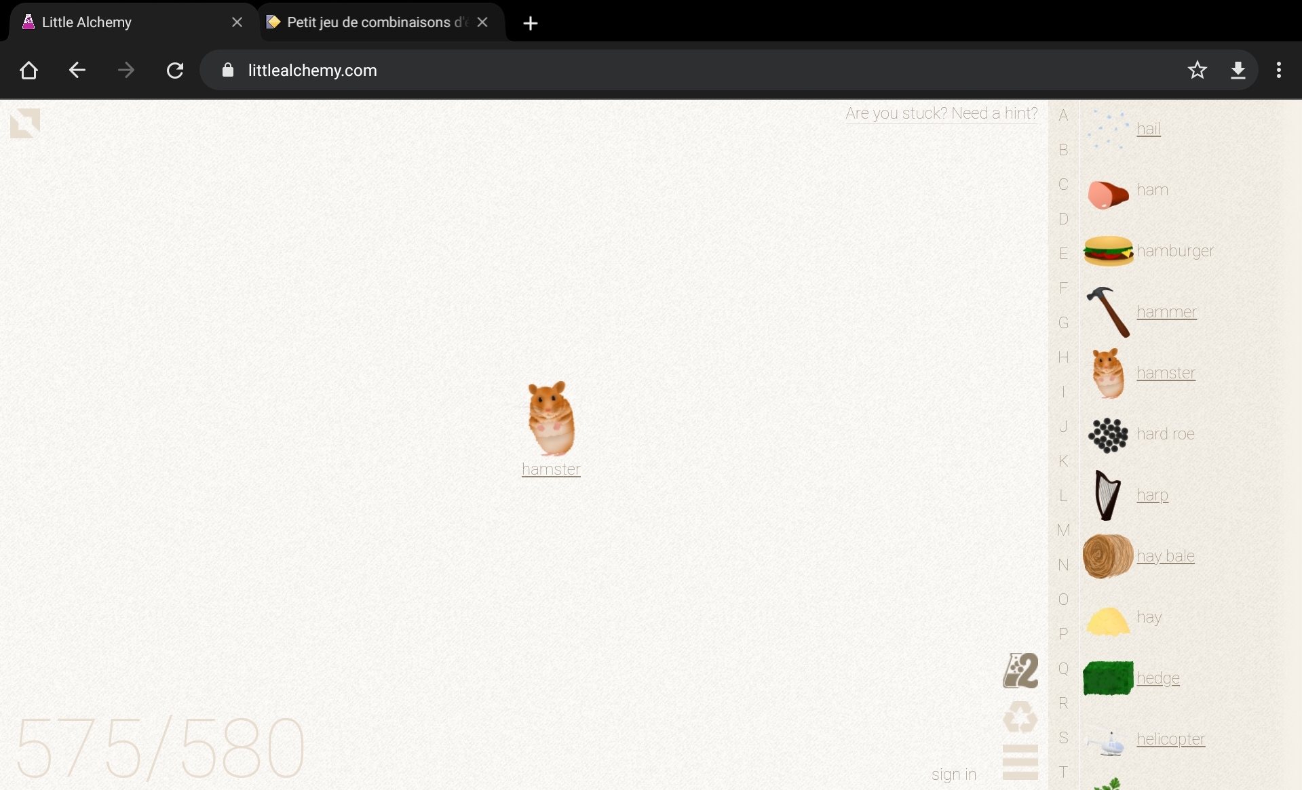
Task: Click the hamster on the workspace
Action: pos(551,418)
